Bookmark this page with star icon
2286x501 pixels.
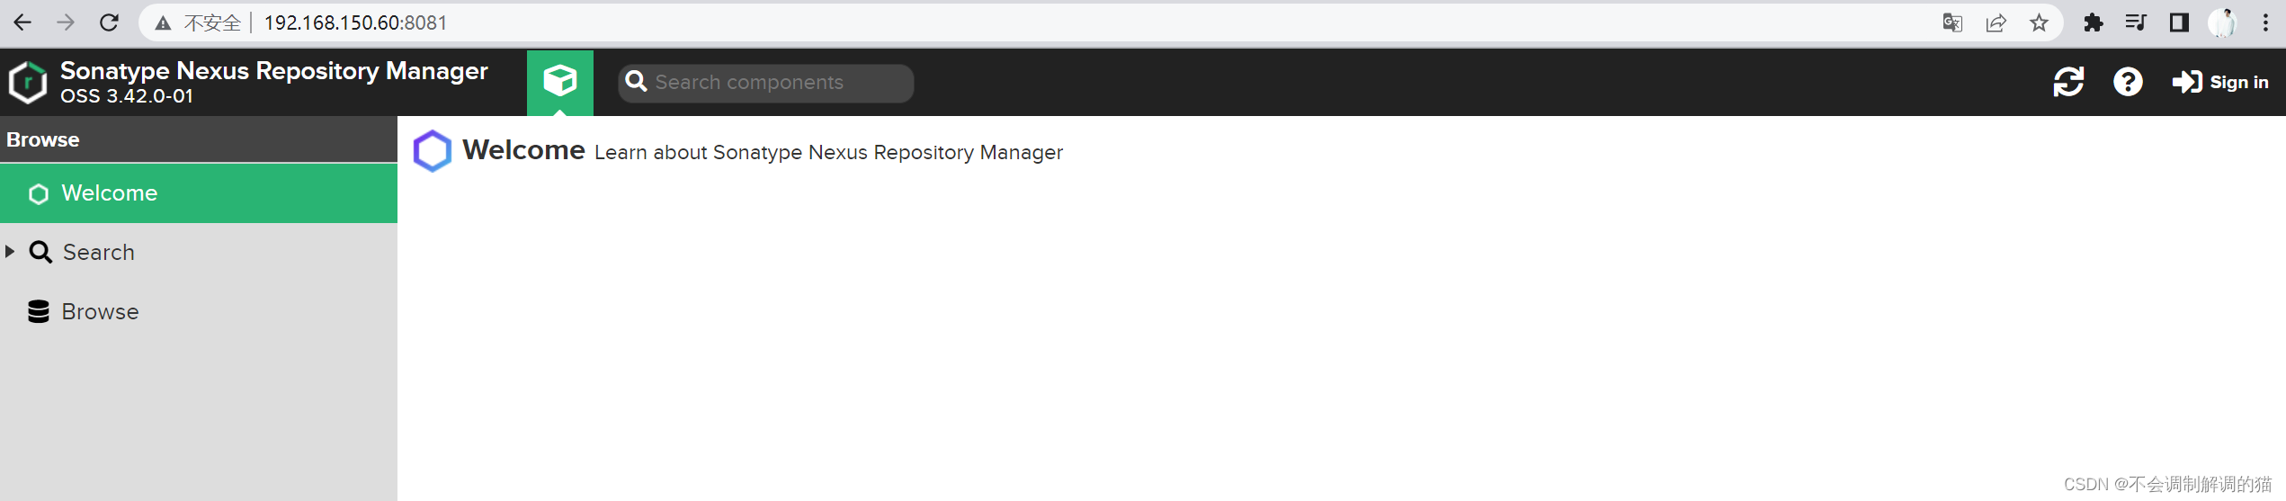[x=2039, y=22]
